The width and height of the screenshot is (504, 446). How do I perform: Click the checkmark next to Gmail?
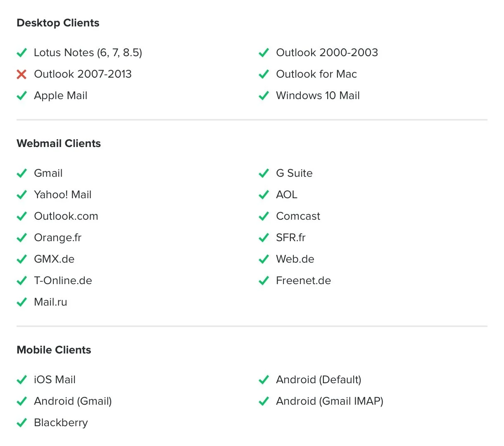tap(21, 173)
